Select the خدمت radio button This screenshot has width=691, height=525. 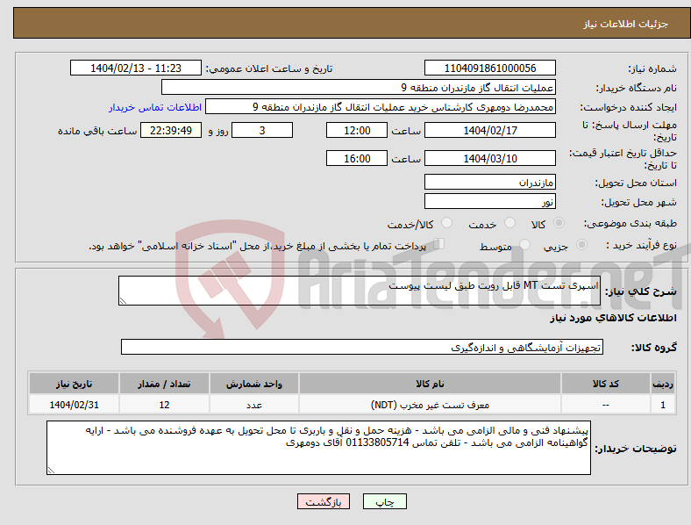[x=509, y=223]
